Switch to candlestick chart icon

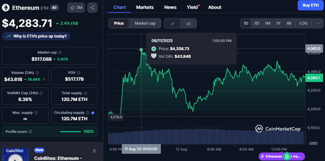(x=188, y=23)
